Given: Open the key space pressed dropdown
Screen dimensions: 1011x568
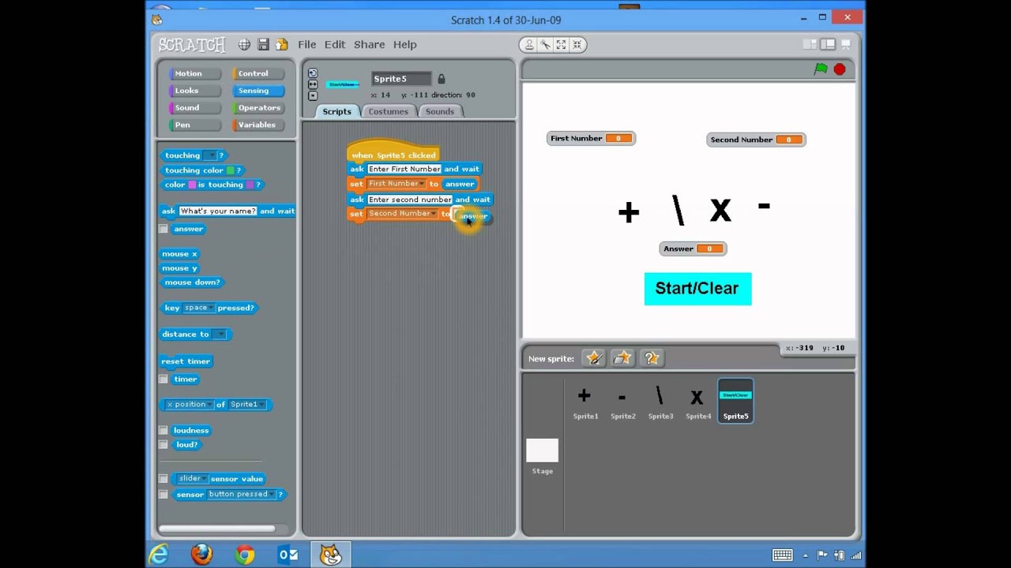Looking at the screenshot, I should (197, 308).
